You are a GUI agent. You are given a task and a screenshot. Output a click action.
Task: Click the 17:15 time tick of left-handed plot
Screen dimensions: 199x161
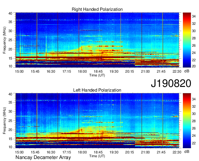point(66,152)
